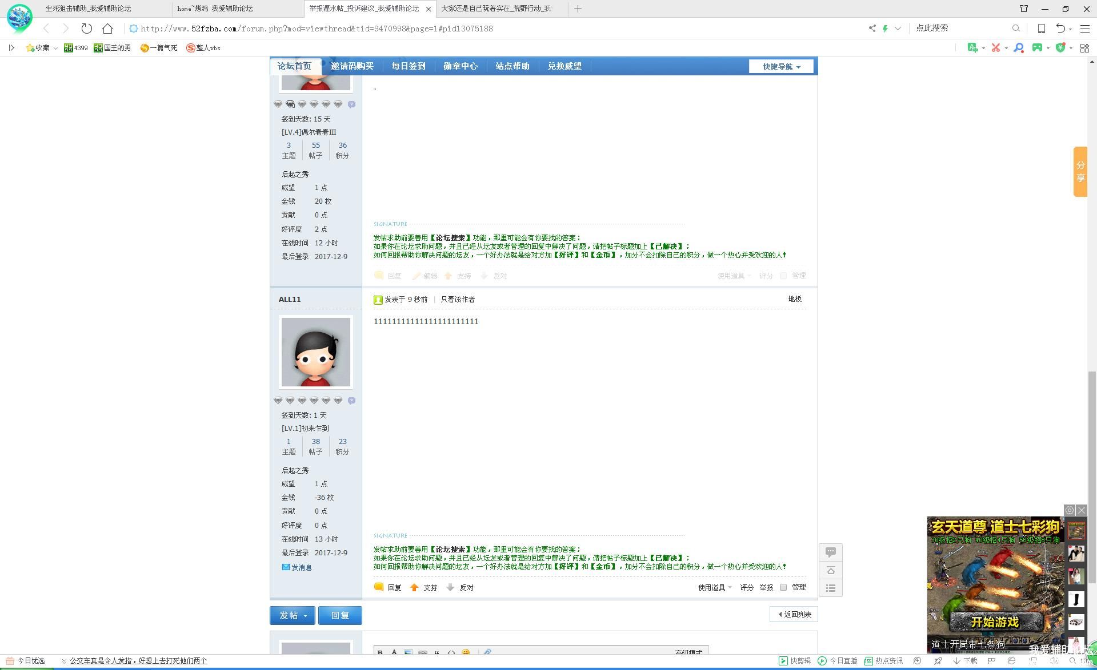Click the ad settings gear icon
The height and width of the screenshot is (670, 1097).
click(x=1070, y=510)
